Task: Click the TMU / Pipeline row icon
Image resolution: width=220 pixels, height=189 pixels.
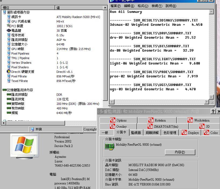Action: point(9,58)
